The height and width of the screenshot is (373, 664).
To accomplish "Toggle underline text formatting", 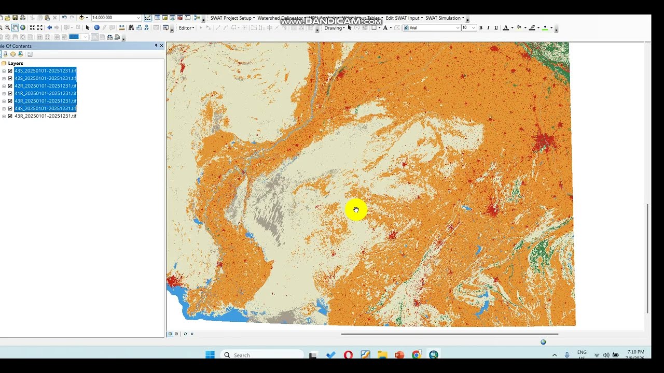I will click(x=496, y=27).
